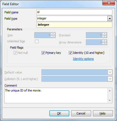
Task: Open the Identity options link
Action: pos(83,59)
